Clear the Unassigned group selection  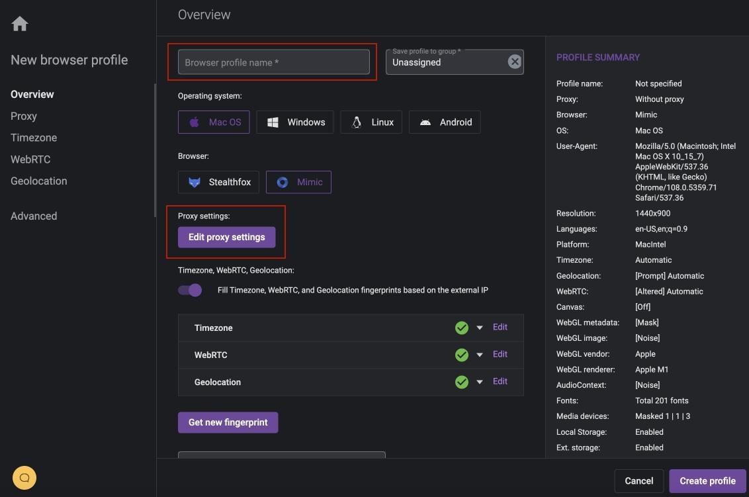[x=515, y=62]
